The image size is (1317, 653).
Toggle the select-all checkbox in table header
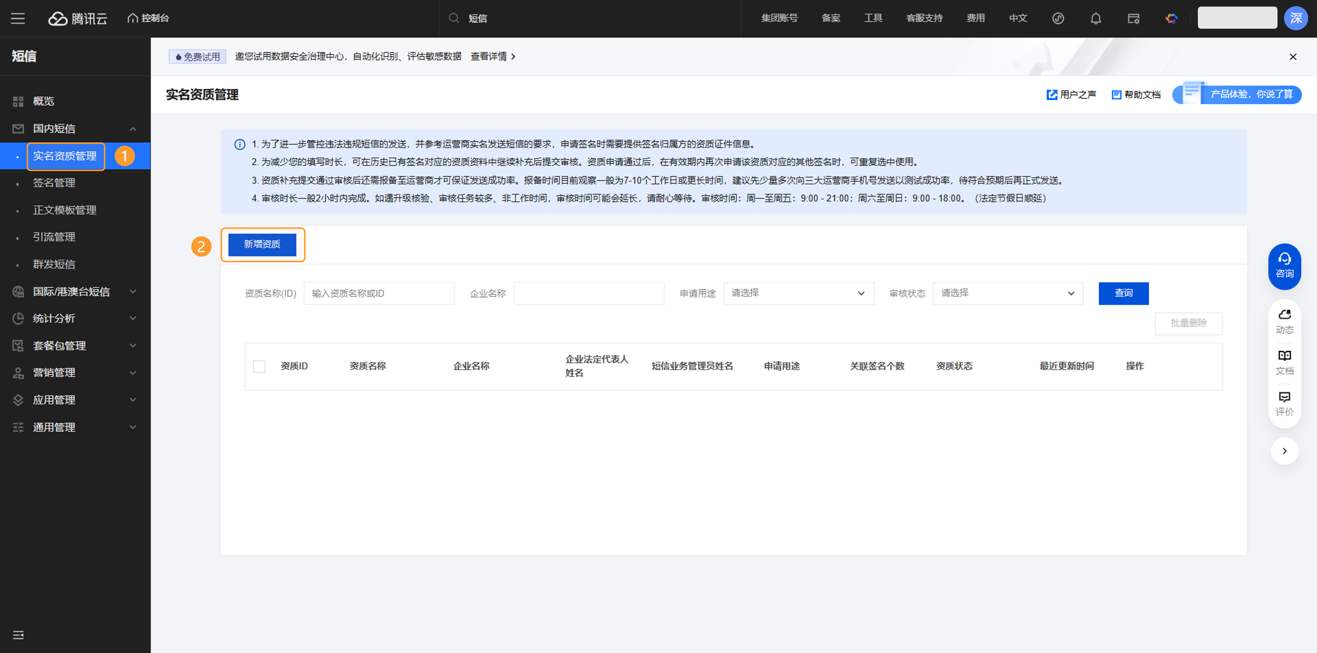[x=259, y=366]
